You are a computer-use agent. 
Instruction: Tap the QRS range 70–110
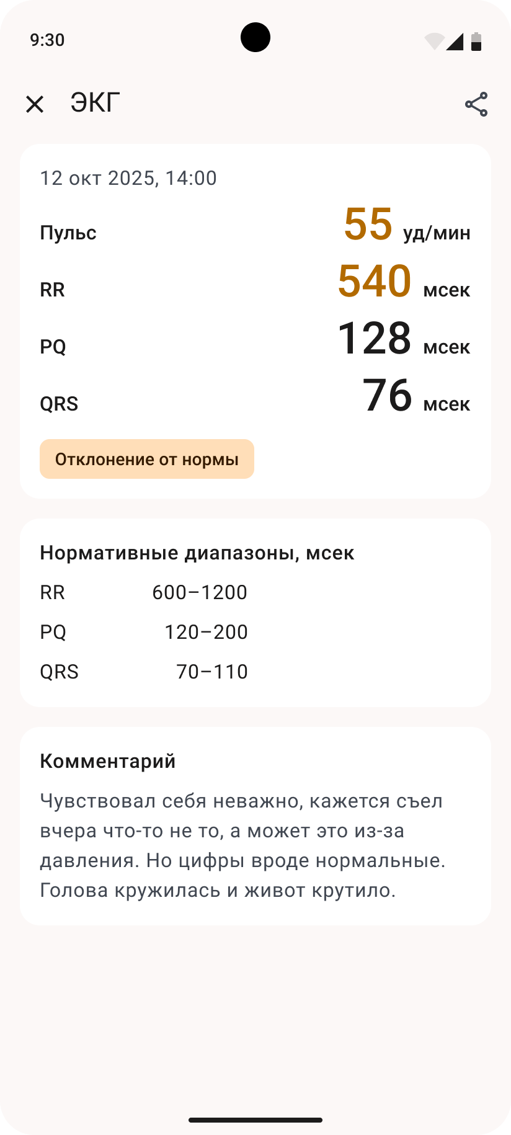[212, 672]
